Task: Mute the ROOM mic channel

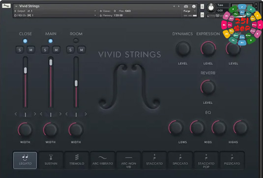Action: [82, 50]
